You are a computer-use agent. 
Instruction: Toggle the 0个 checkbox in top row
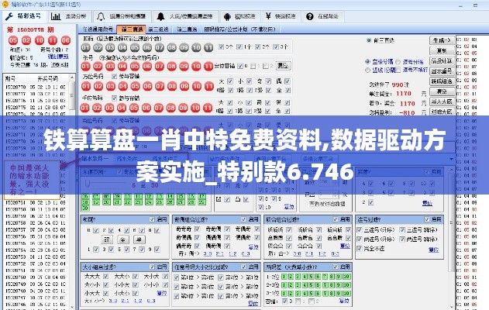pyautogui.click(x=222, y=46)
